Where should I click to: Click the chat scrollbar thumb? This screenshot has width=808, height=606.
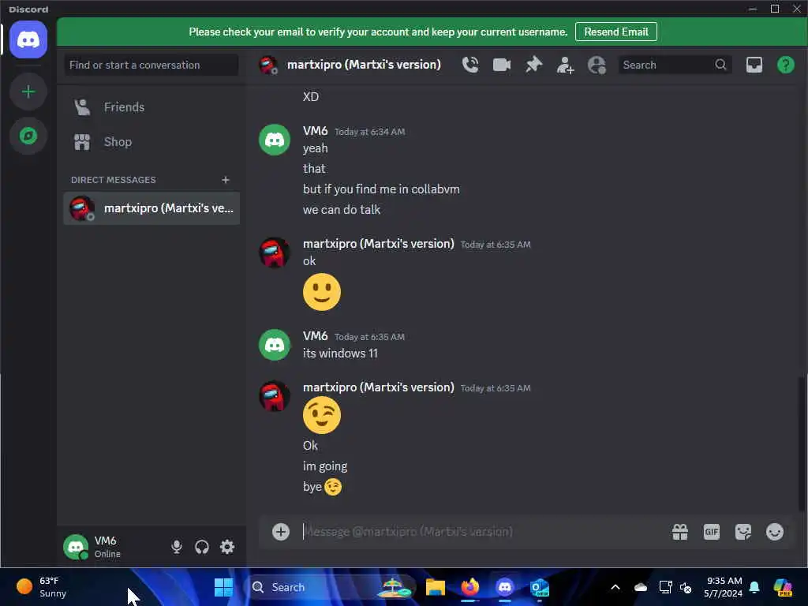[x=801, y=443]
